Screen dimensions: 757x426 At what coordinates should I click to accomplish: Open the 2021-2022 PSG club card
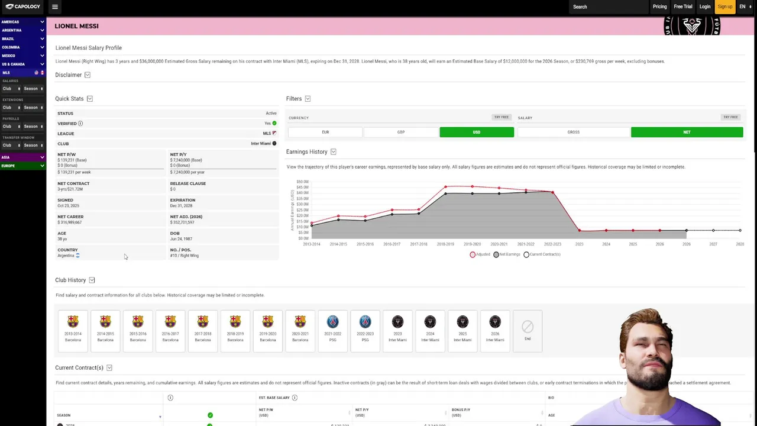pos(332,331)
